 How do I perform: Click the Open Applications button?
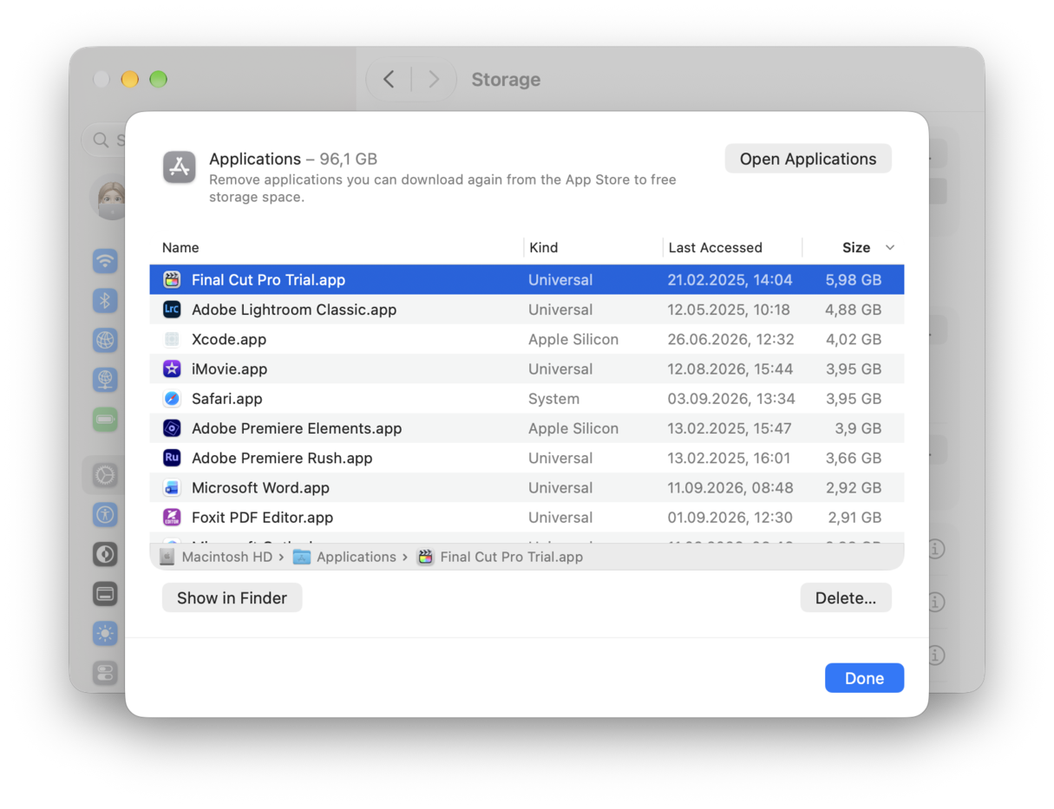coord(808,159)
